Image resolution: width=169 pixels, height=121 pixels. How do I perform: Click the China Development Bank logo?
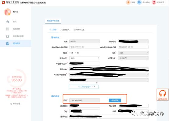[x=3, y=2]
